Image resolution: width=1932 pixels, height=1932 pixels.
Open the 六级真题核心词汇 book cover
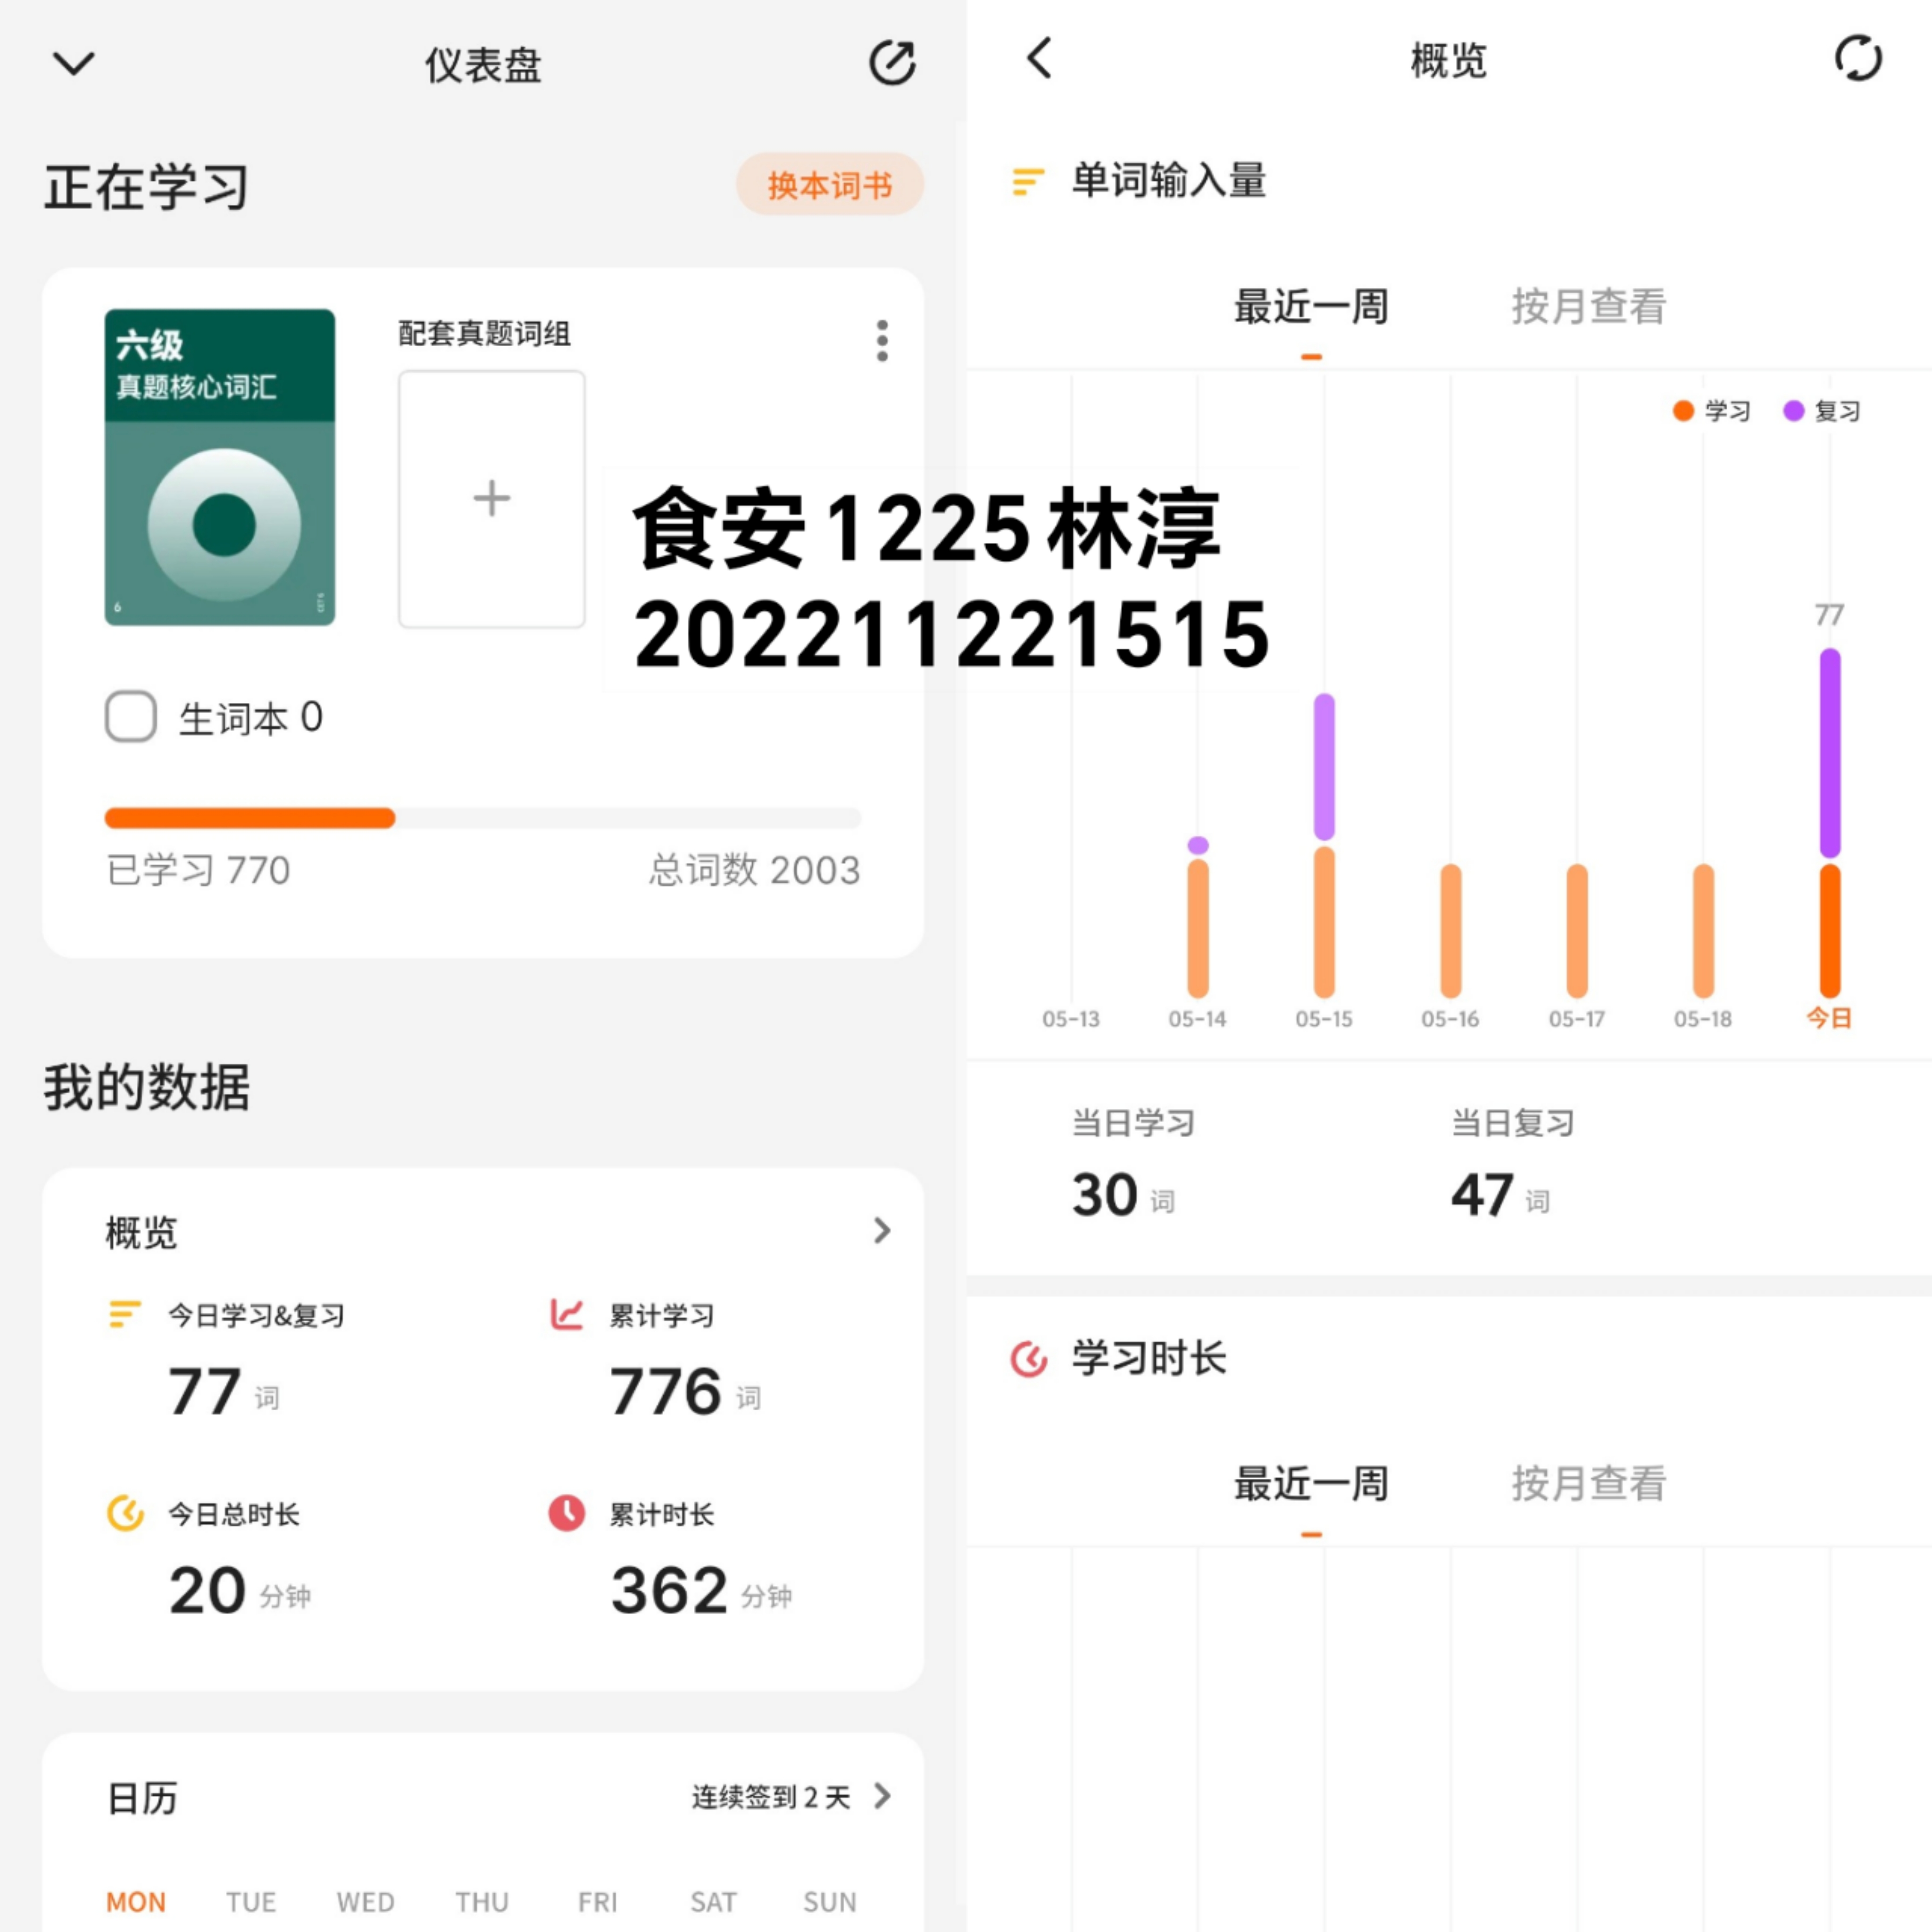220,467
